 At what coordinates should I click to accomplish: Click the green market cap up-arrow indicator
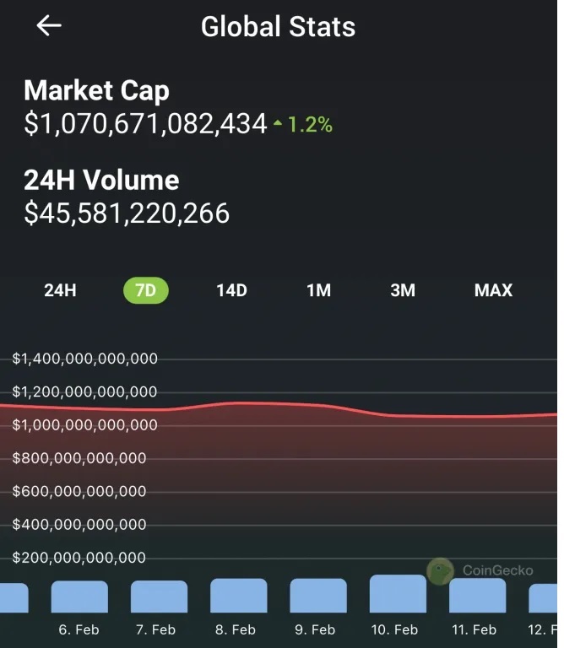tap(278, 125)
